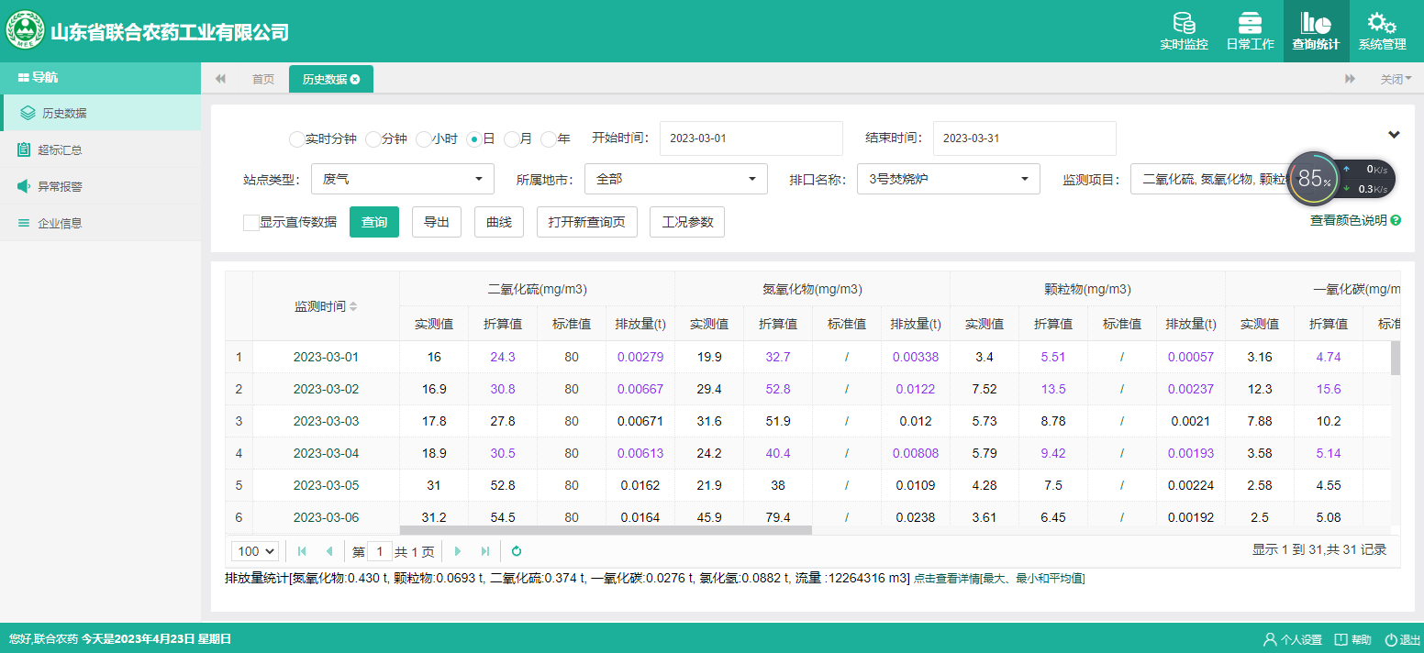This screenshot has width=1424, height=653.
Task: Open the 系统管理 gears icon
Action: (1382, 23)
